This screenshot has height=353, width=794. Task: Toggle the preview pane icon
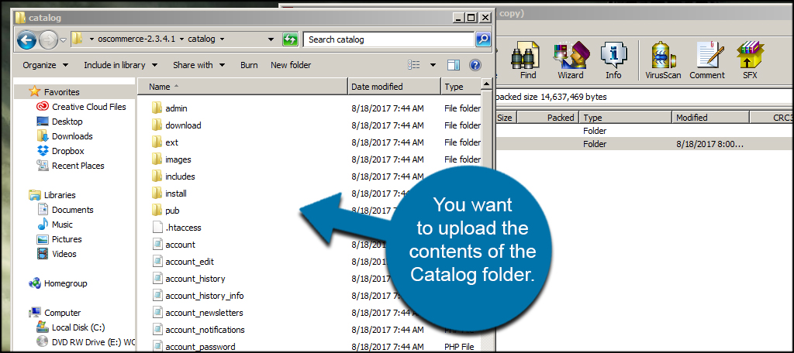[x=453, y=65]
